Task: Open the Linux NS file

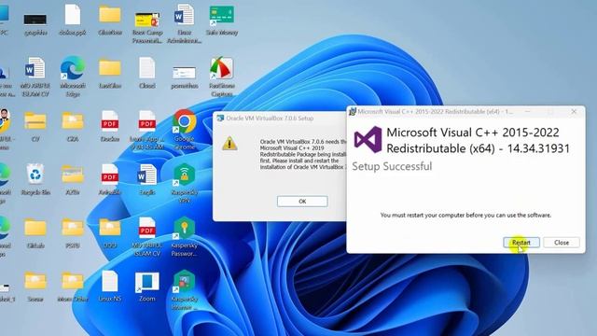Action: tap(110, 287)
